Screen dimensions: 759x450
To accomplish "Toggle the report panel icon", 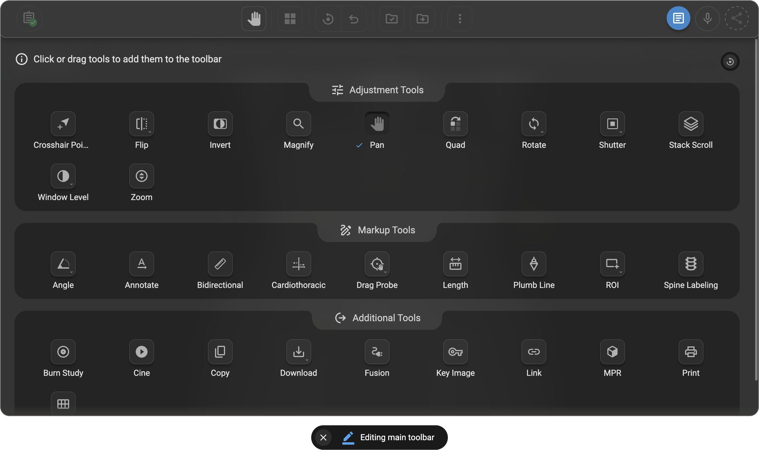I will coord(678,18).
